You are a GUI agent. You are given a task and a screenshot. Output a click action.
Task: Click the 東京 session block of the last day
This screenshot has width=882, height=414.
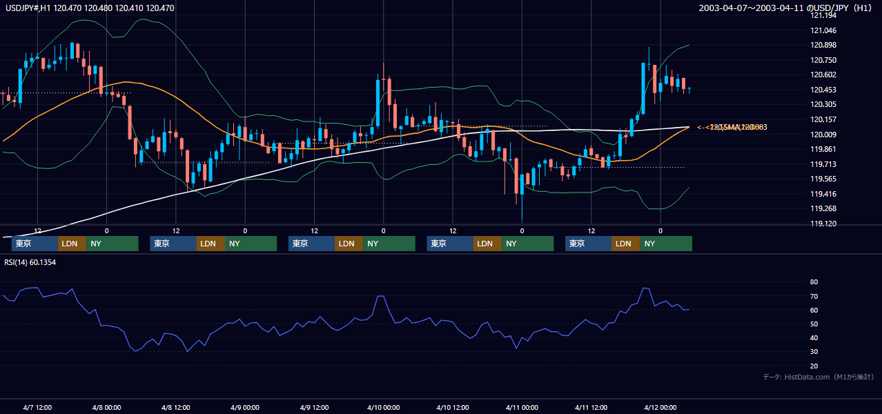pyautogui.click(x=588, y=244)
